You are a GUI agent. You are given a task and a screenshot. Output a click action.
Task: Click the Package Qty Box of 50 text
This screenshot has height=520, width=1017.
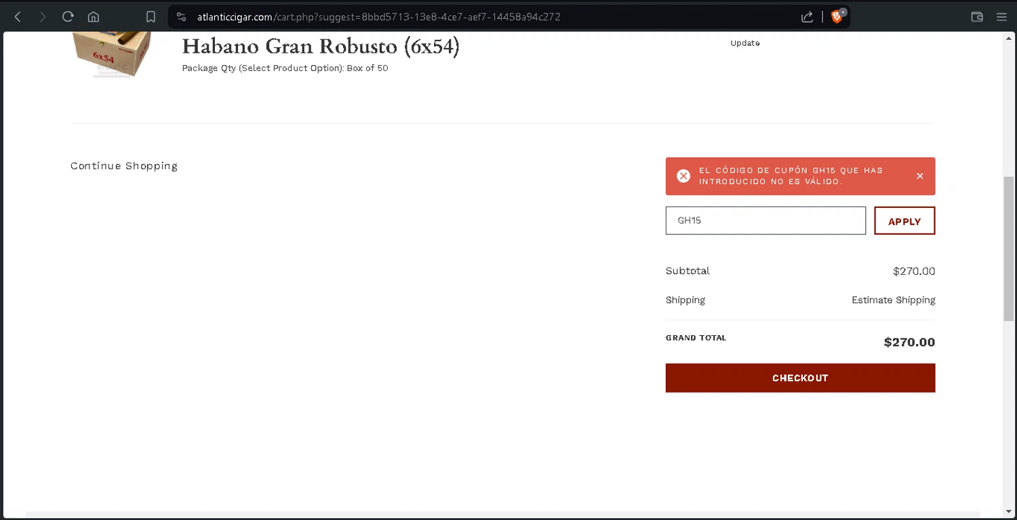coord(285,68)
